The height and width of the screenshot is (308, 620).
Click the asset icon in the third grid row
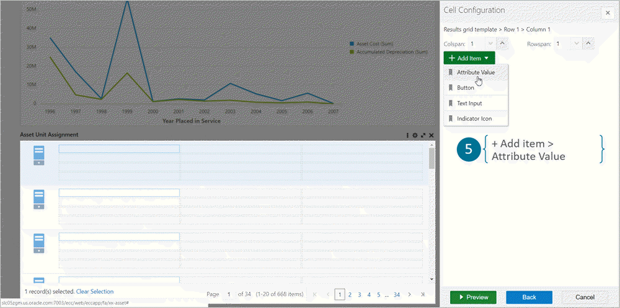38,243
